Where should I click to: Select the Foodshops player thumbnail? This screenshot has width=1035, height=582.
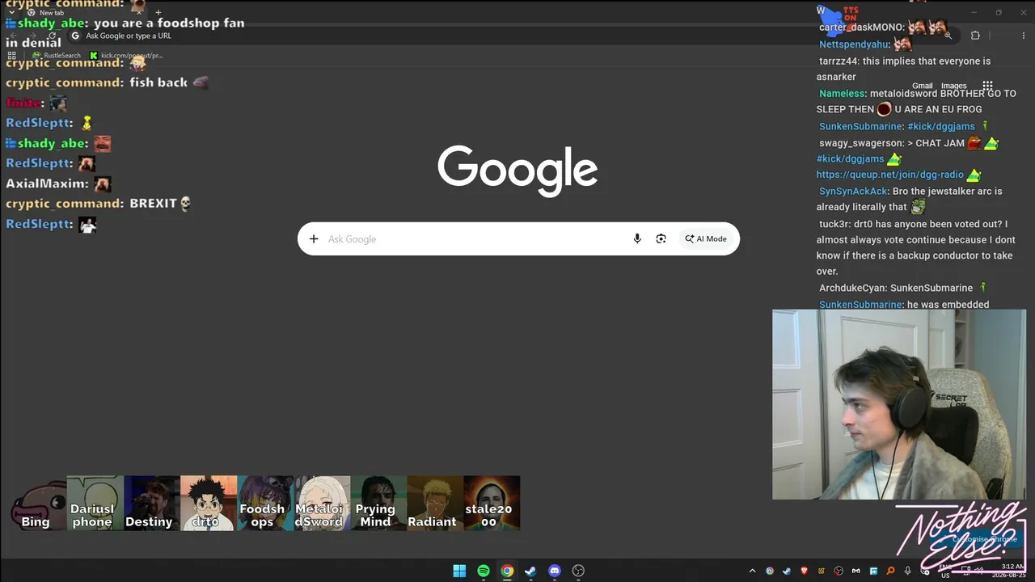(x=264, y=503)
